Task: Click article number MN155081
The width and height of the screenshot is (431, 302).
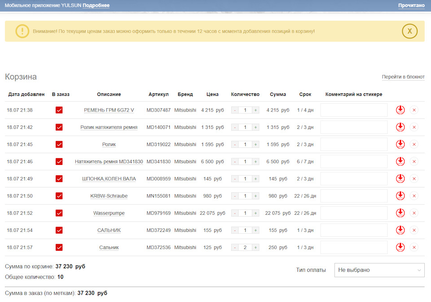Action: click(x=158, y=196)
